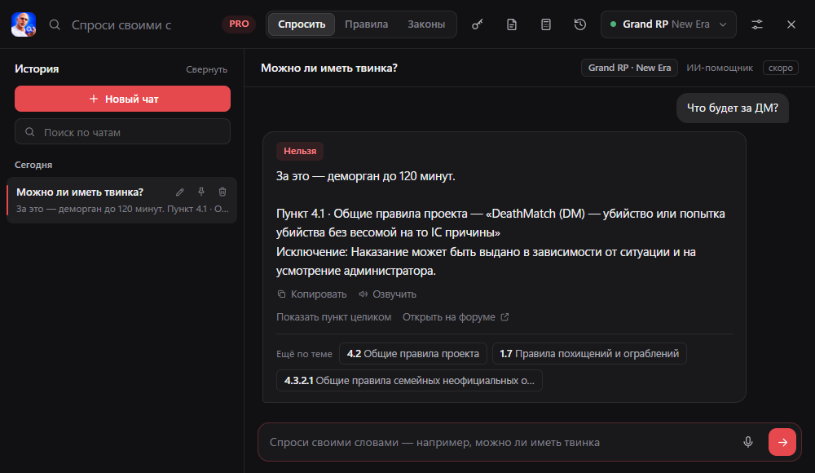Open the calculator icon in toolbar
This screenshot has width=815, height=473.
546,24
